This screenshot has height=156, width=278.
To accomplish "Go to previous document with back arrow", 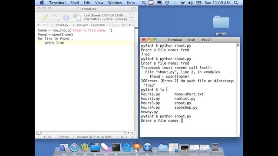I will click(x=38, y=25).
